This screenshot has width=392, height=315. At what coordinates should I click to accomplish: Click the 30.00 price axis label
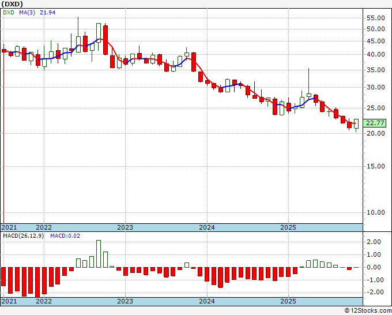tap(375, 87)
